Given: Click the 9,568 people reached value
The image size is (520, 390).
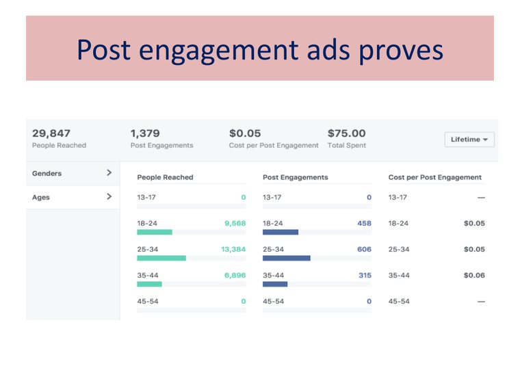Looking at the screenshot, I should pyautogui.click(x=235, y=223).
